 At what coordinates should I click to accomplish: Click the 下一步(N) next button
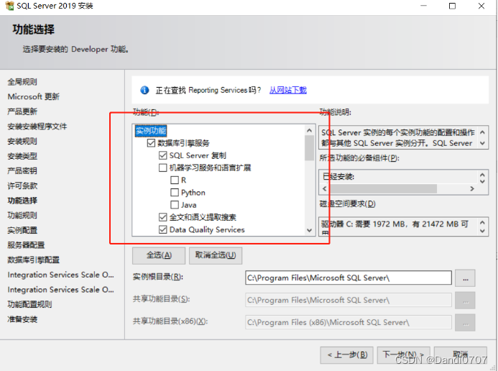coord(403,354)
